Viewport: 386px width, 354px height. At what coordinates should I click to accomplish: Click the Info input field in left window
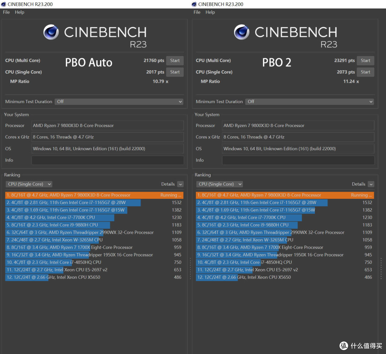pos(108,160)
